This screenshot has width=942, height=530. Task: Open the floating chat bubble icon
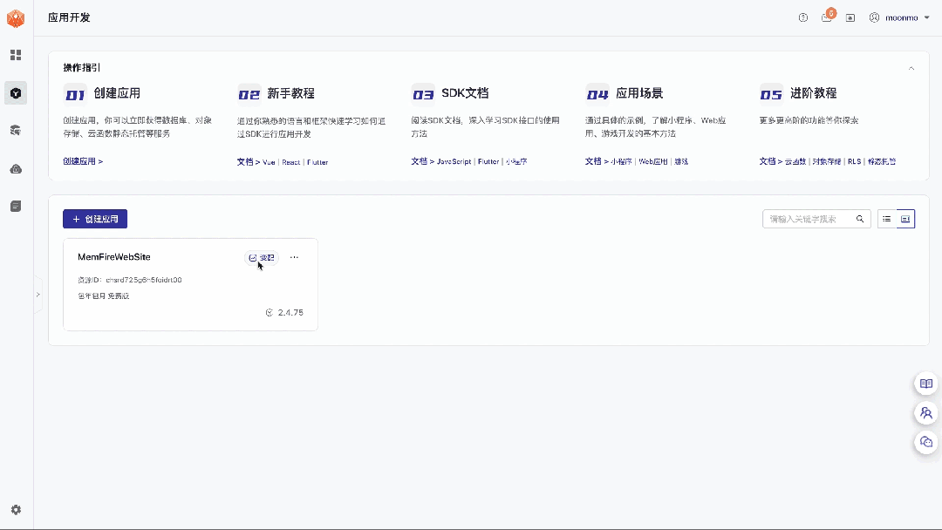click(925, 442)
